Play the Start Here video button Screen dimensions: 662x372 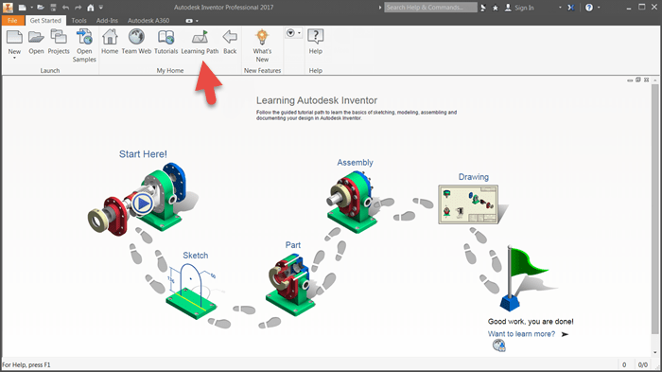coord(142,204)
